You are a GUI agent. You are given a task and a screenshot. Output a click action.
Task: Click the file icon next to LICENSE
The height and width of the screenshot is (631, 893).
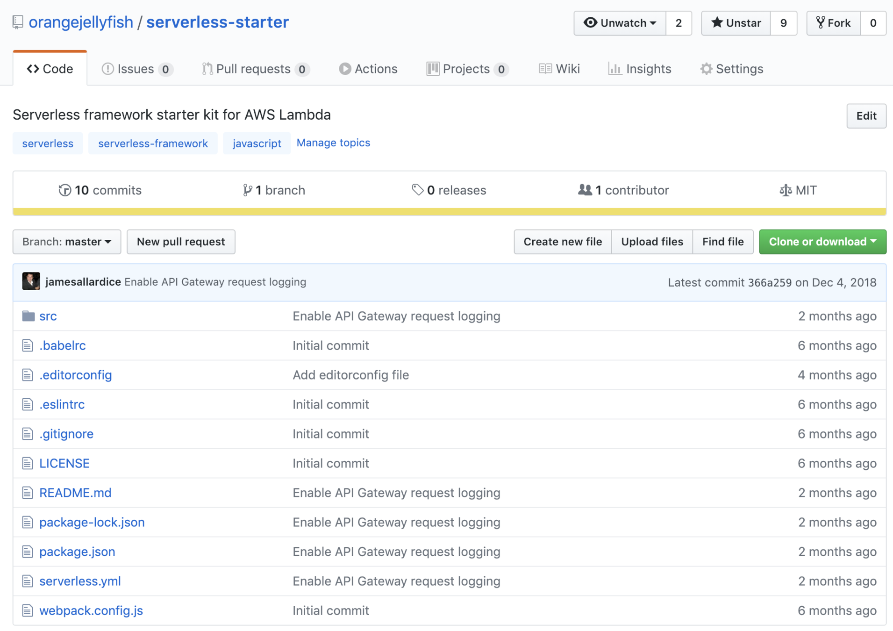[28, 464]
